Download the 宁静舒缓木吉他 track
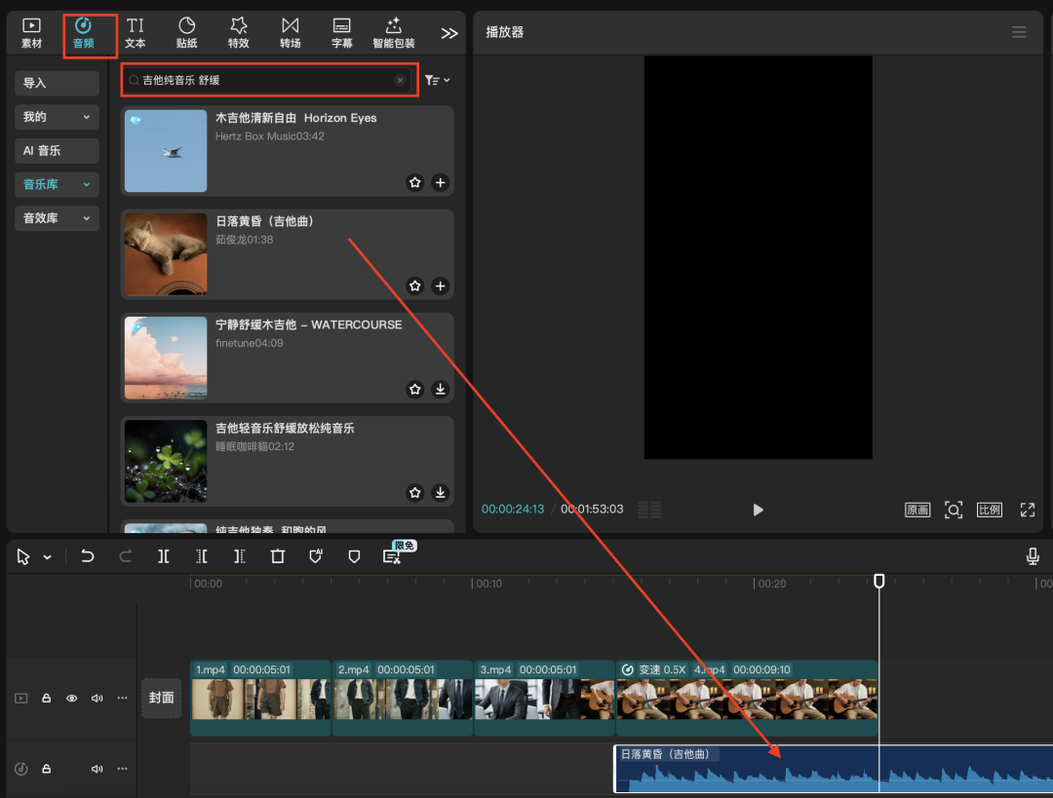Screen dimensions: 1053x798 point(440,390)
